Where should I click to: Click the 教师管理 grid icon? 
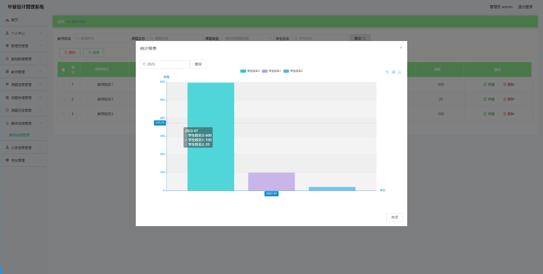[x=7, y=72]
